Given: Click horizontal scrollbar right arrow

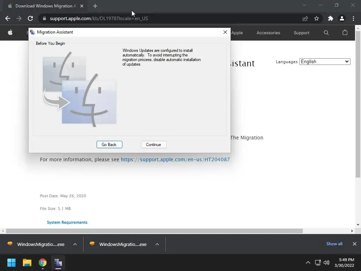Looking at the screenshot, I should (352, 231).
